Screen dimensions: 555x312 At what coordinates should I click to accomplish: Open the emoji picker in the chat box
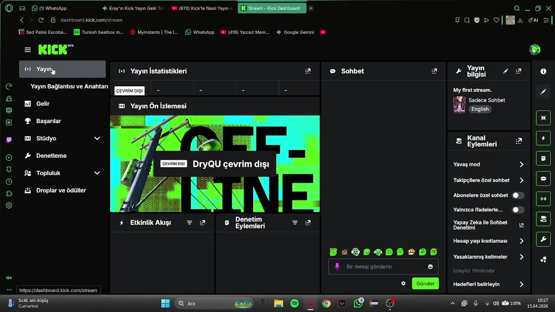tap(431, 266)
